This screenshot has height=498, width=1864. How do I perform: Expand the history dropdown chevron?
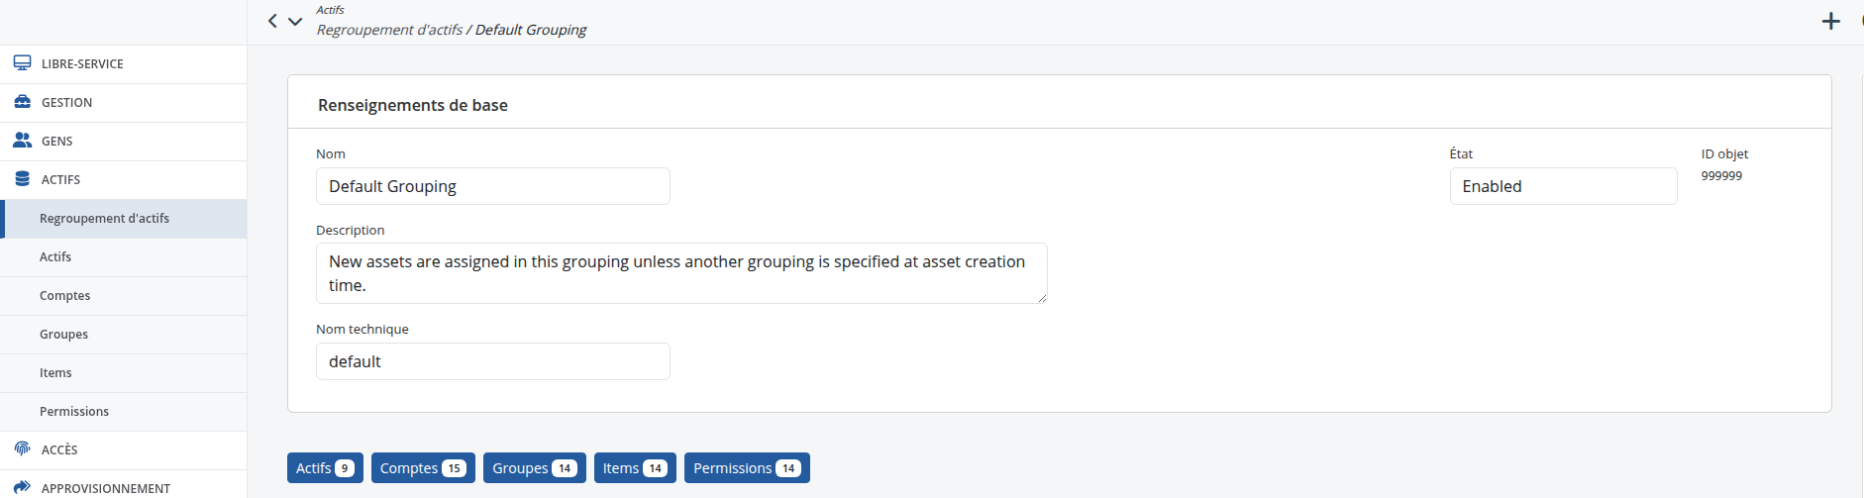pyautogui.click(x=295, y=21)
